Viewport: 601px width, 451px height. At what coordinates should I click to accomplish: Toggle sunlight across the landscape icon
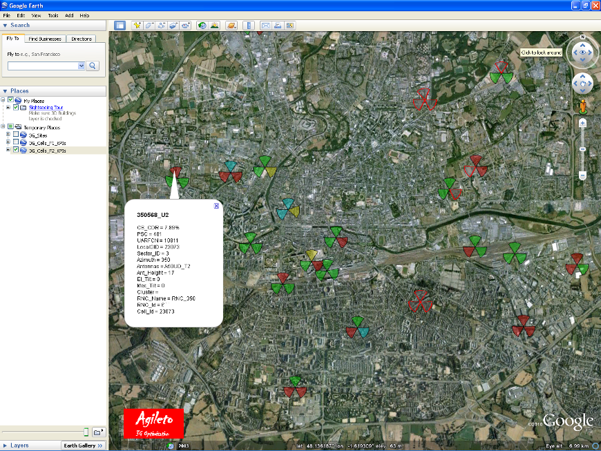[215, 26]
